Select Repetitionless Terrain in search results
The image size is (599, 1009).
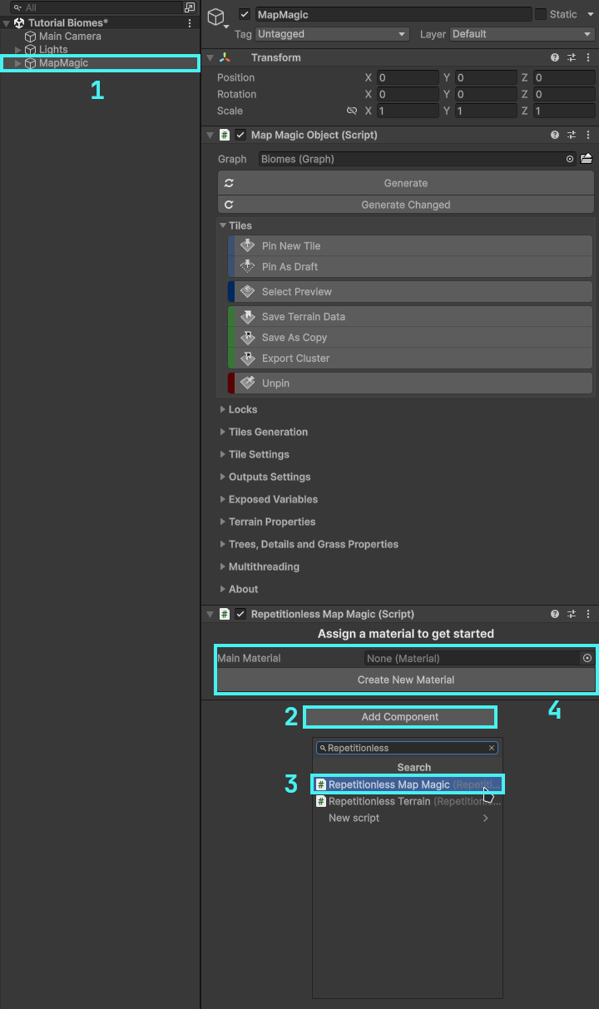pyautogui.click(x=408, y=801)
